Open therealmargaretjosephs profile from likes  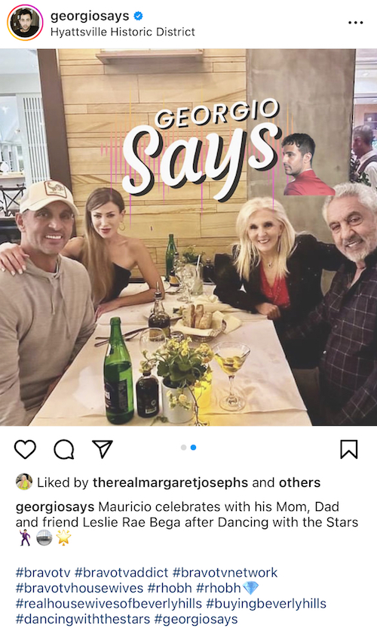(x=170, y=482)
